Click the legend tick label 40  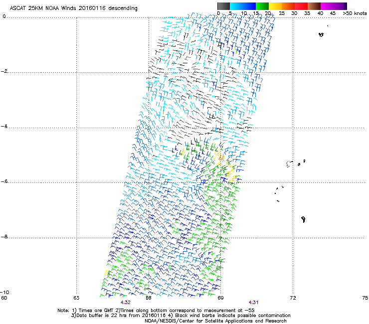[x=320, y=13]
